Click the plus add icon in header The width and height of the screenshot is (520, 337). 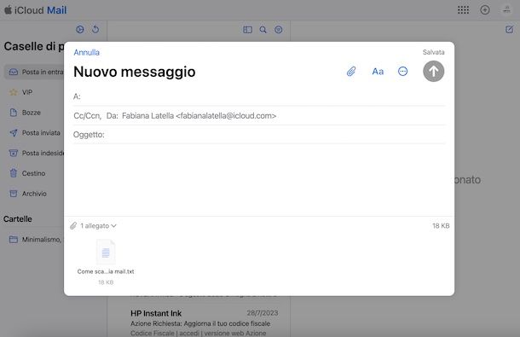tap(485, 10)
